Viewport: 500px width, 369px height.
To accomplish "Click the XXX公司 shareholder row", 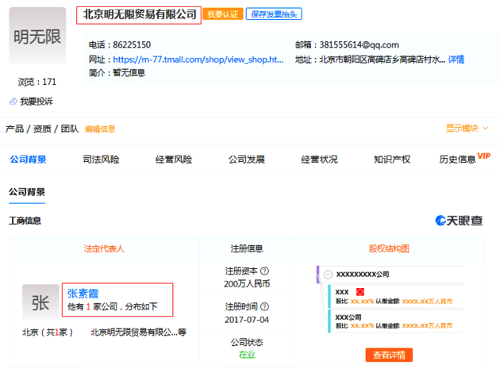I will click(x=395, y=321).
